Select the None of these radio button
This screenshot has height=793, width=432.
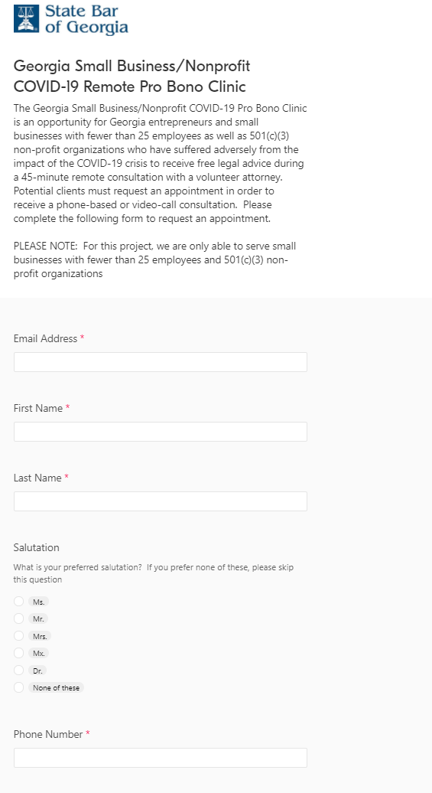point(18,687)
